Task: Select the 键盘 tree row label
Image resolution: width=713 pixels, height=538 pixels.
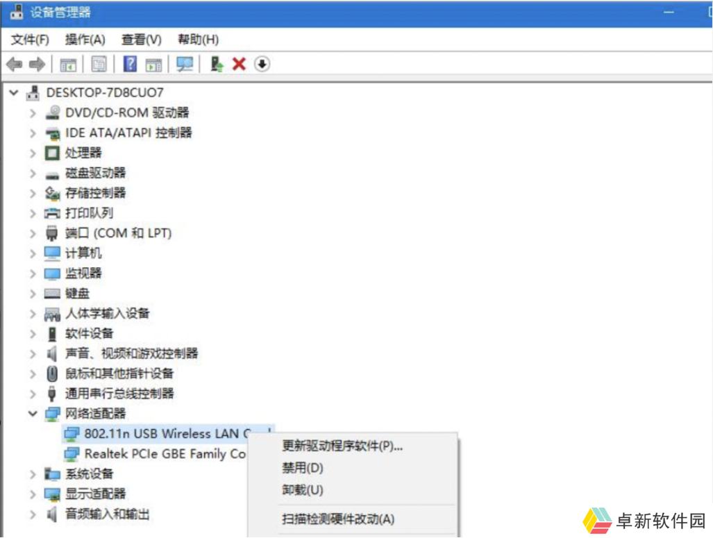Action: pyautogui.click(x=77, y=294)
